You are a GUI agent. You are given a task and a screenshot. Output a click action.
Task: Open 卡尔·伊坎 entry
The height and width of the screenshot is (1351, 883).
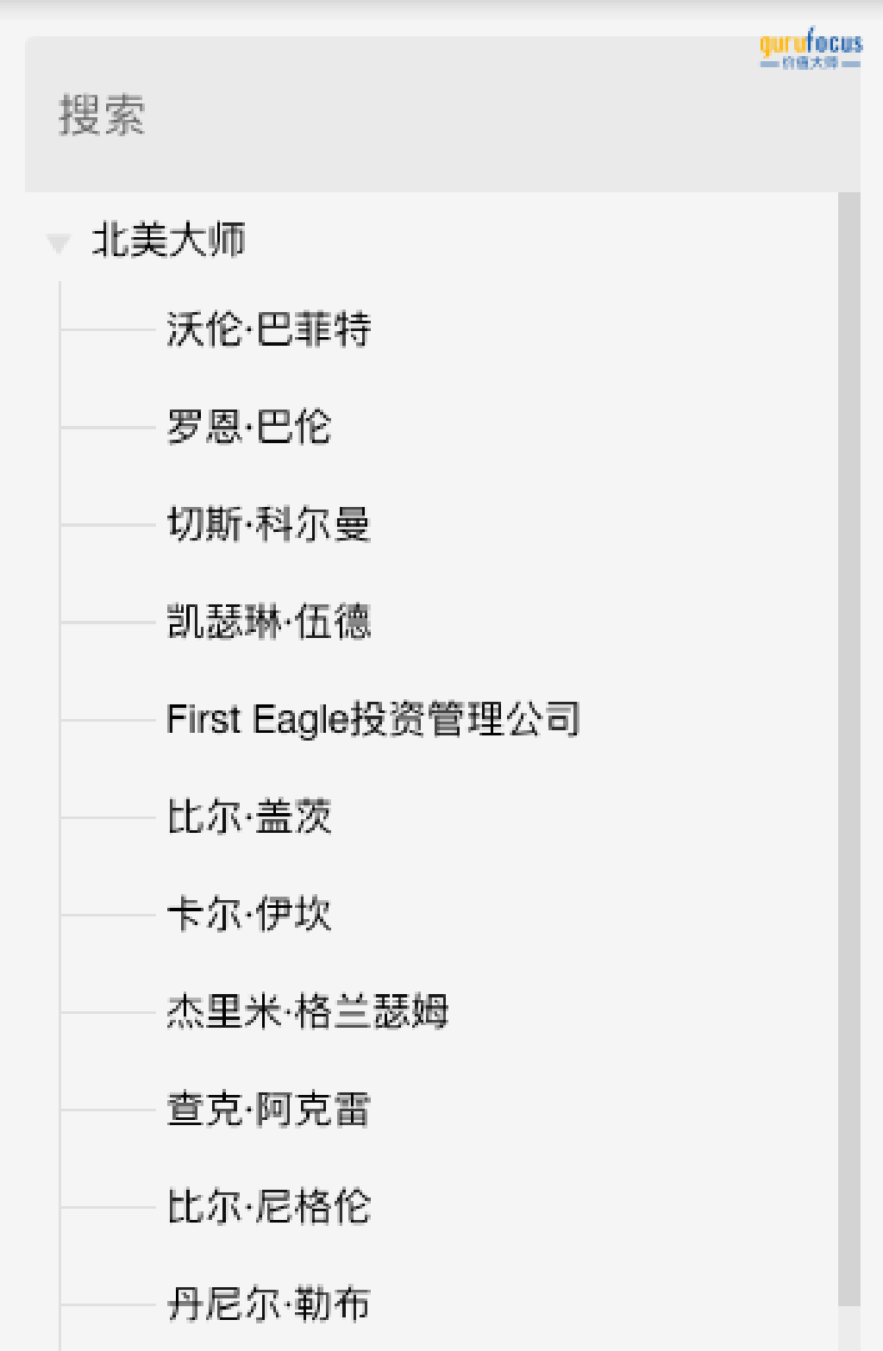(x=249, y=914)
